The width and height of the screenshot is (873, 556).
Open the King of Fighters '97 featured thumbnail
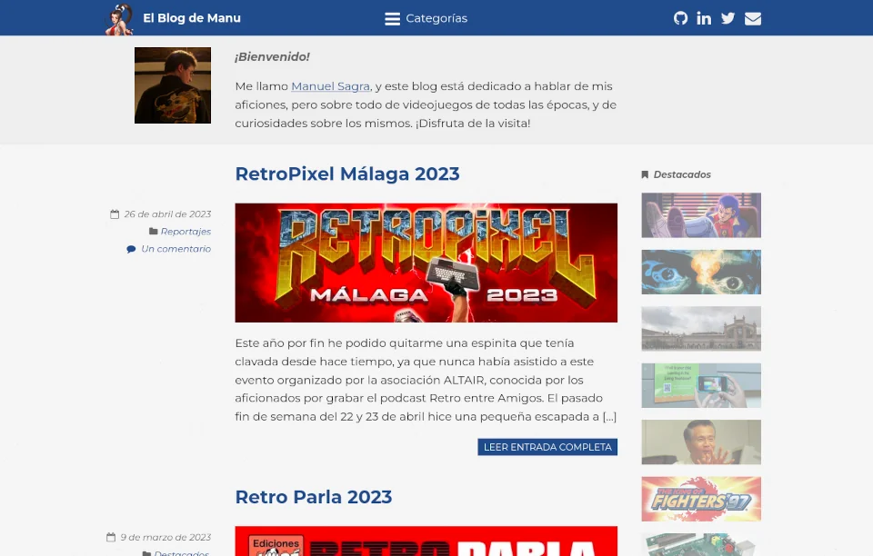[x=700, y=499]
